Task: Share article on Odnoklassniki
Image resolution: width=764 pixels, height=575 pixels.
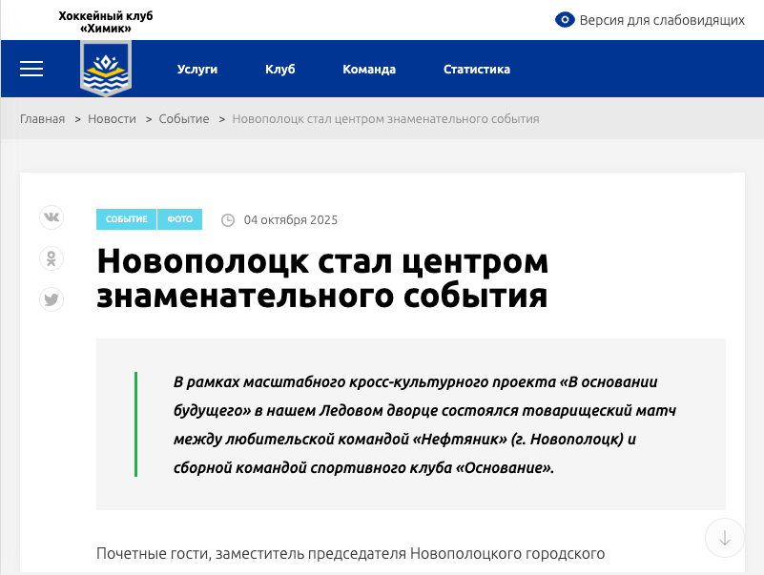Action: pyautogui.click(x=52, y=258)
